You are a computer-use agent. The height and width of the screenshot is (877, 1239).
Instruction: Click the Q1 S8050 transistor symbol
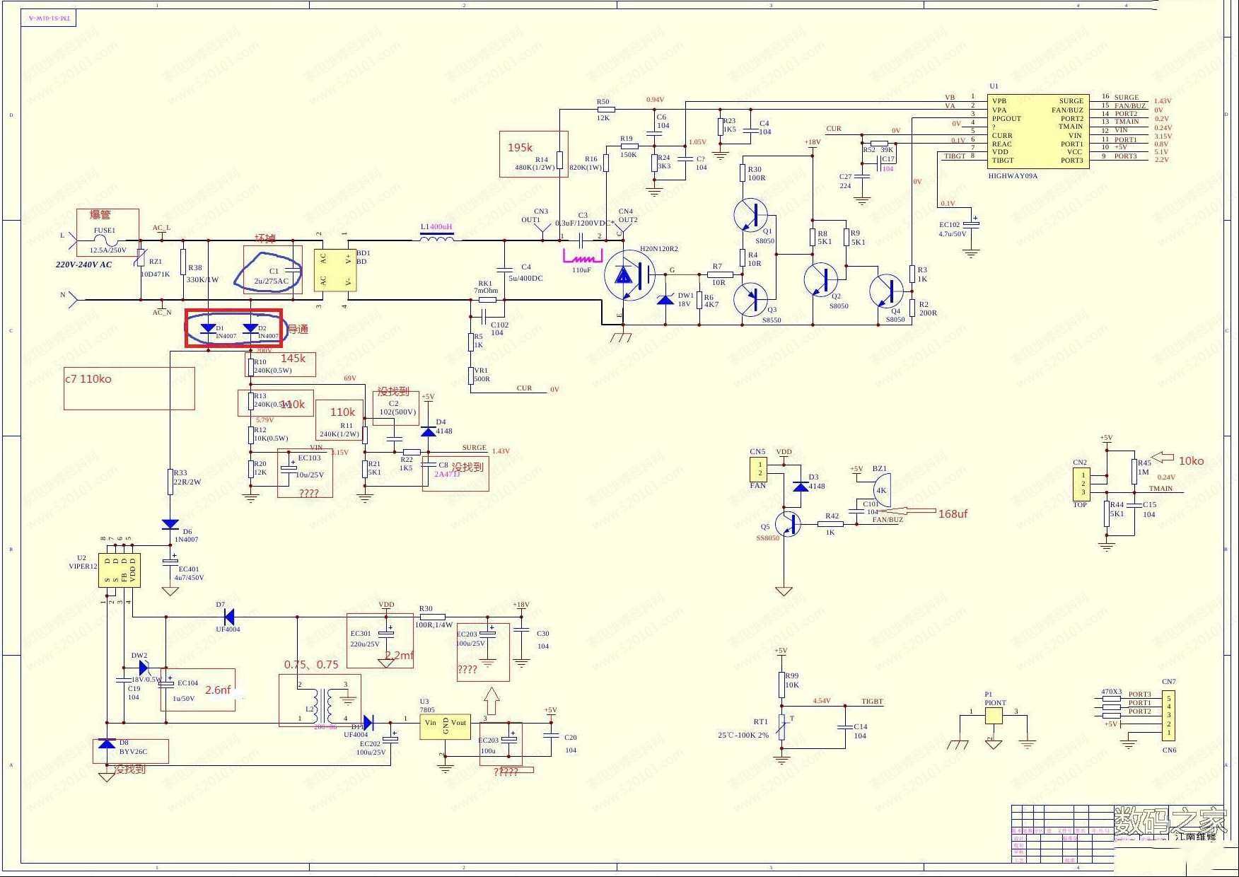[750, 215]
